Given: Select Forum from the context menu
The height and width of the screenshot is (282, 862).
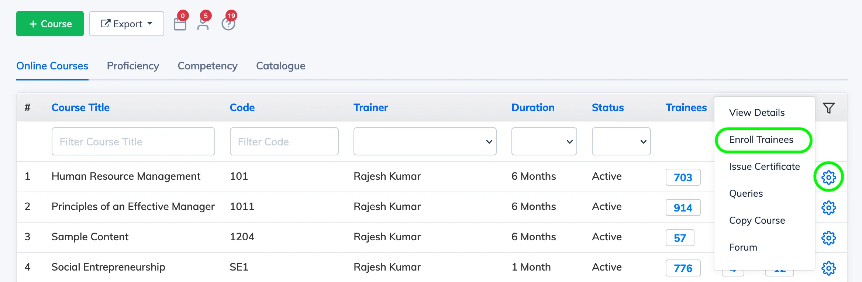Looking at the screenshot, I should [x=743, y=247].
